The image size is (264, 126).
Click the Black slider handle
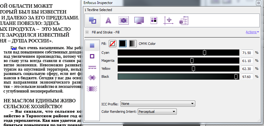coord(236,77)
